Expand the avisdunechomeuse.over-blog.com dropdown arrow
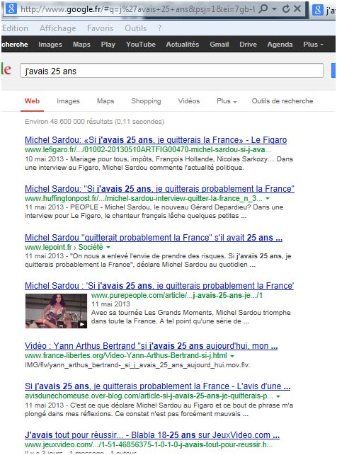337x455 pixels. pyautogui.click(x=278, y=396)
